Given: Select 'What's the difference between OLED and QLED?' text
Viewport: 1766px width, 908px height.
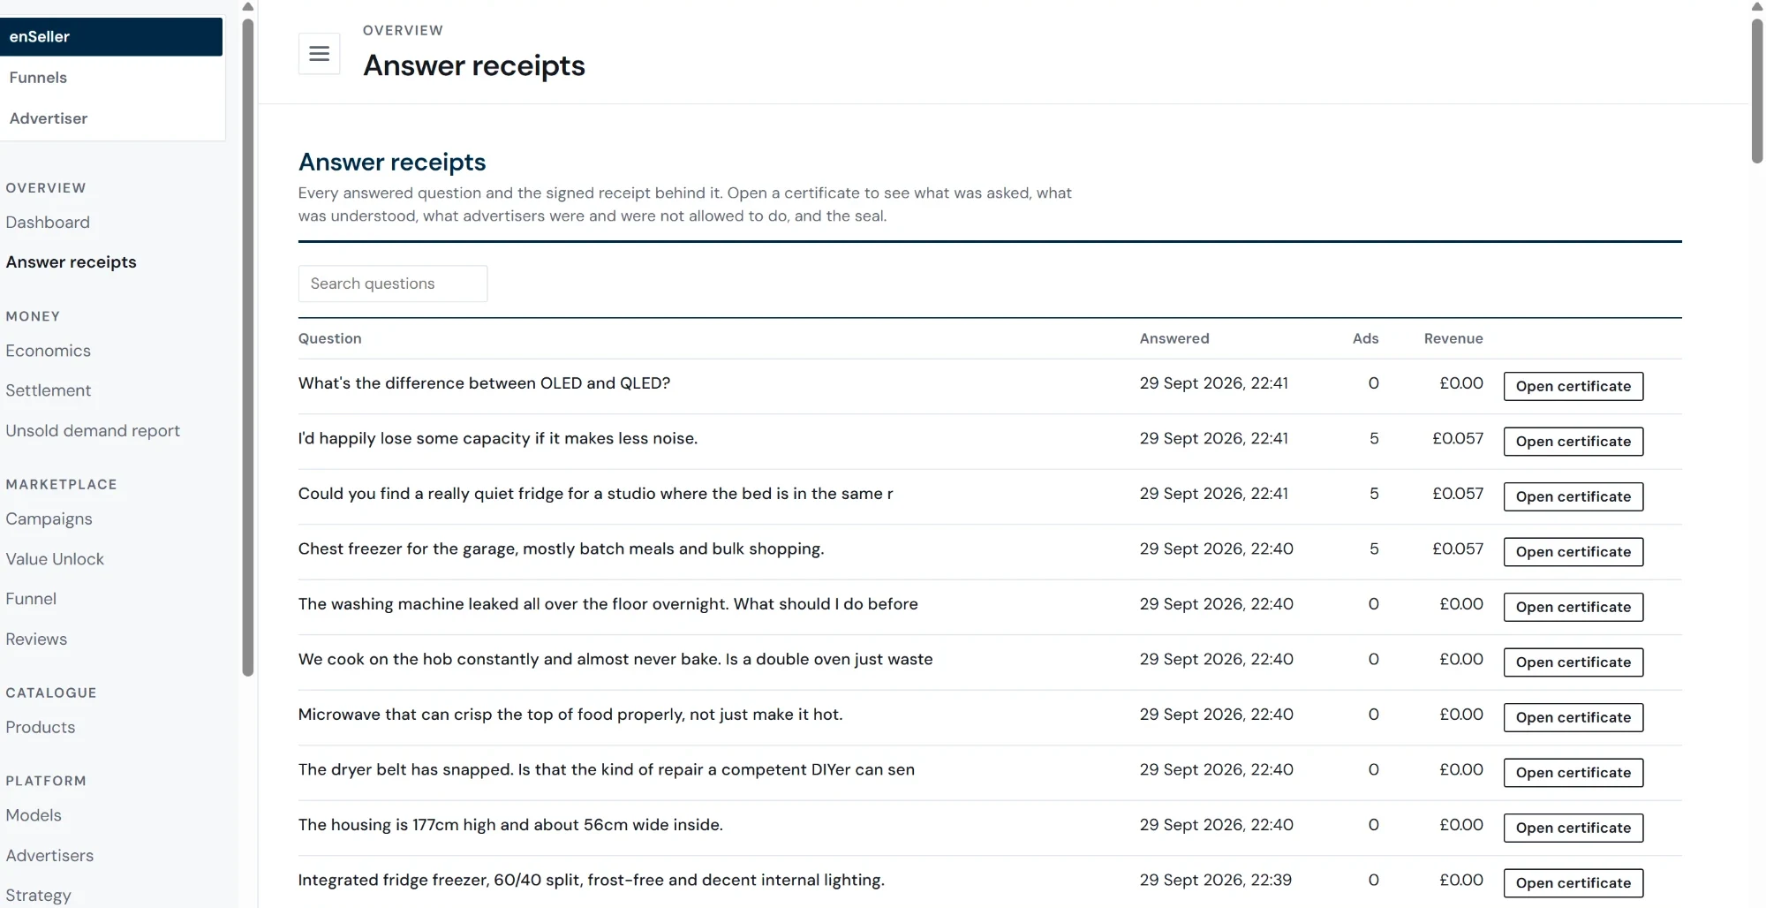Looking at the screenshot, I should click(x=484, y=383).
